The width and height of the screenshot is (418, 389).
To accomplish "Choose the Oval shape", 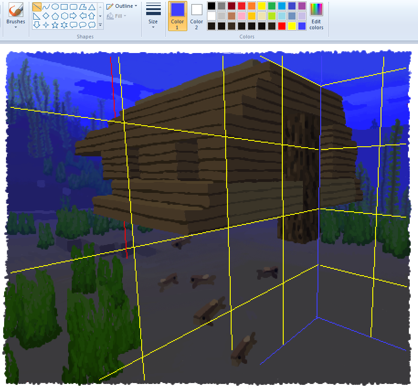I will [55, 7].
